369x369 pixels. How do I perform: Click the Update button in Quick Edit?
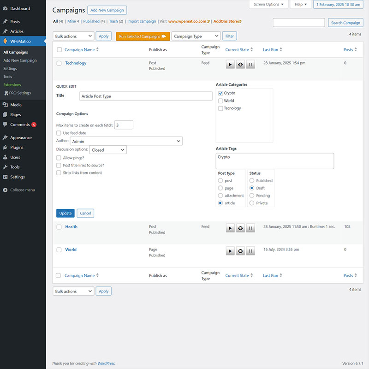tap(65, 213)
